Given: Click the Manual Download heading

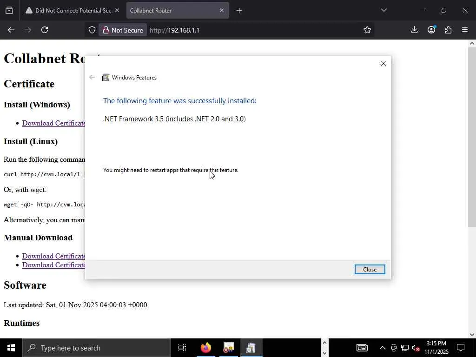Looking at the screenshot, I should pos(38,238).
